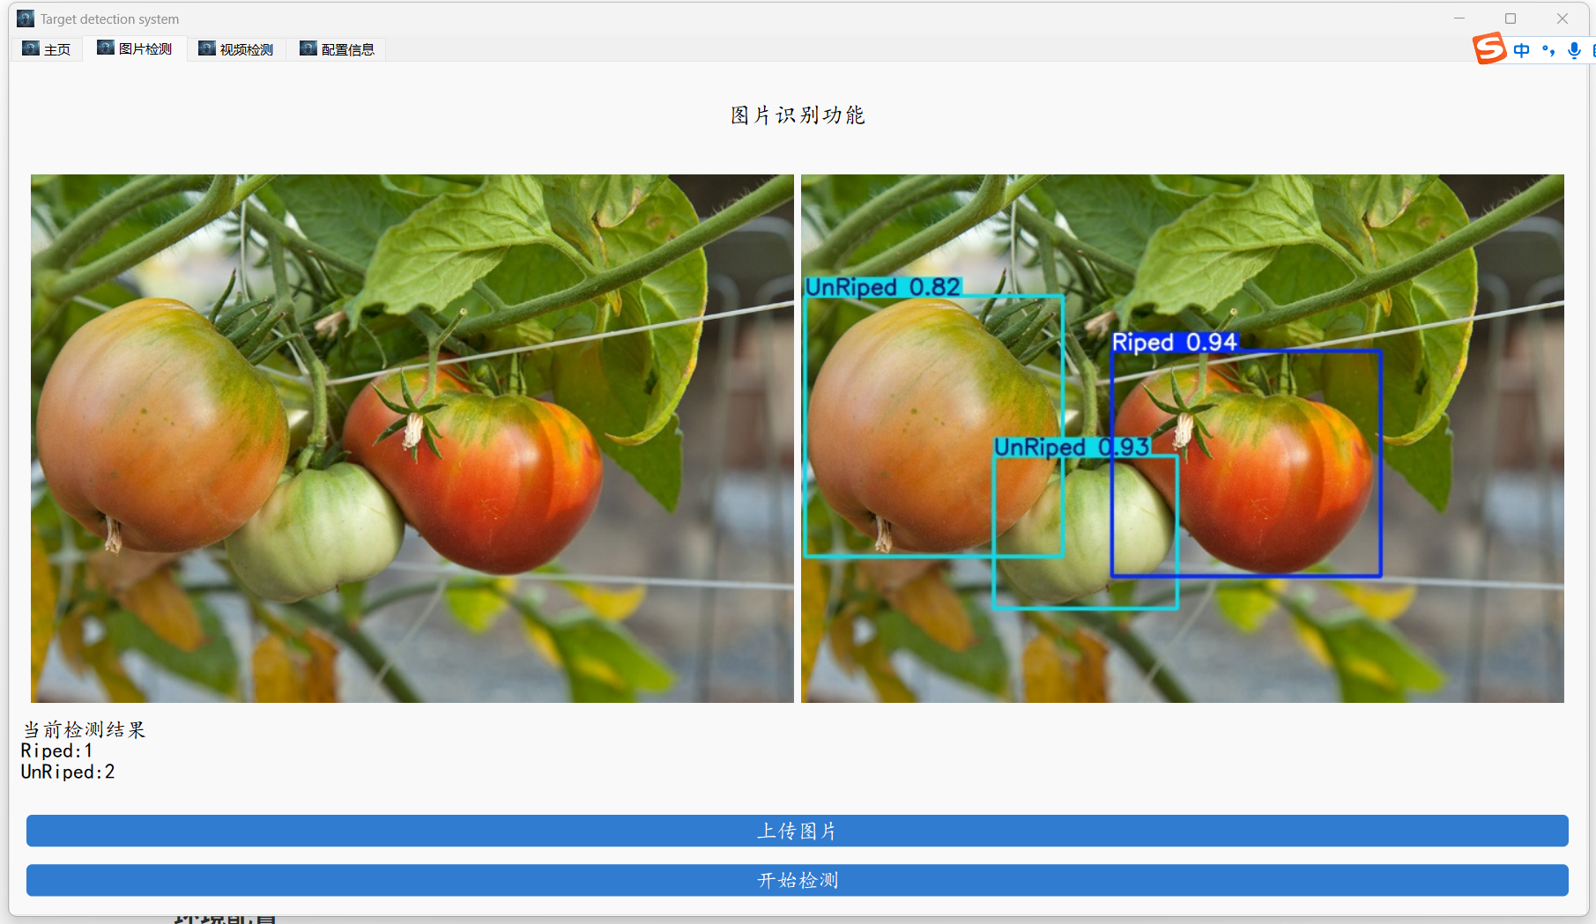
Task: Click the 'Riped:1' result text
Action: point(56,750)
